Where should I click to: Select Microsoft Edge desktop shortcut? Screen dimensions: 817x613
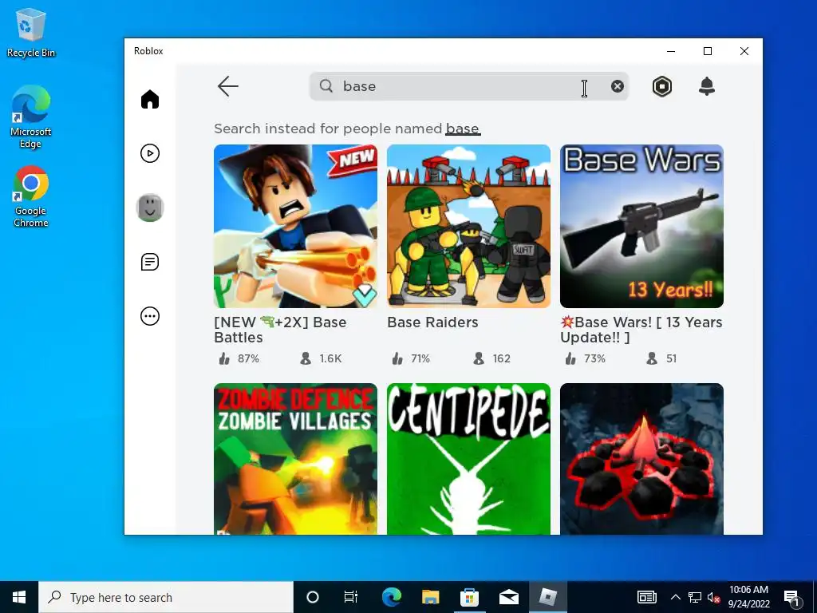[x=31, y=118]
